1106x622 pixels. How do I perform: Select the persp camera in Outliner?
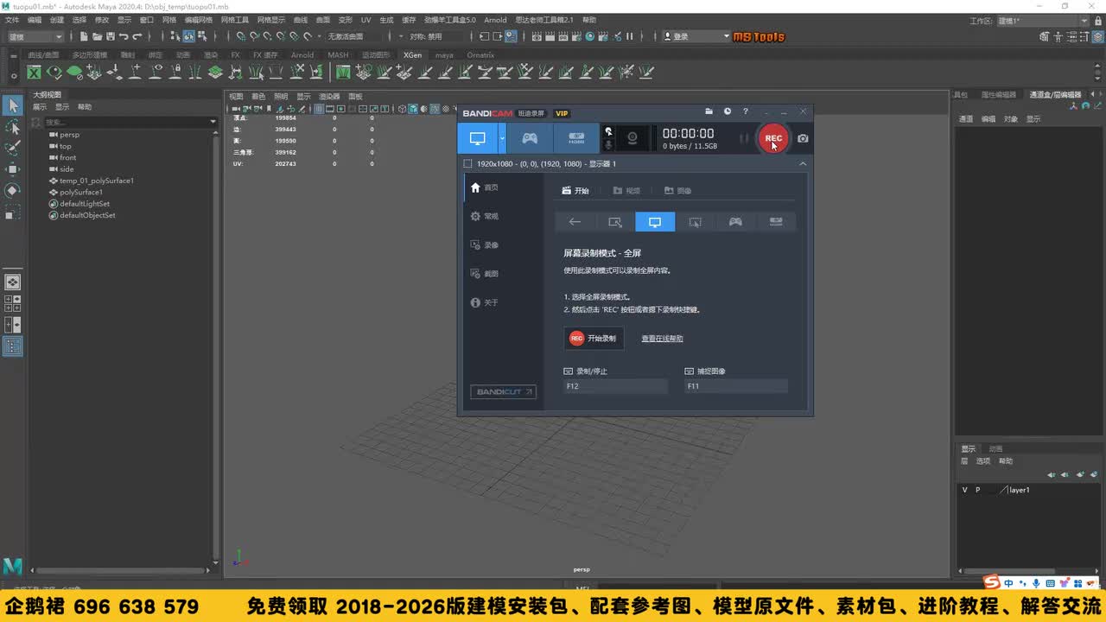[69, 135]
